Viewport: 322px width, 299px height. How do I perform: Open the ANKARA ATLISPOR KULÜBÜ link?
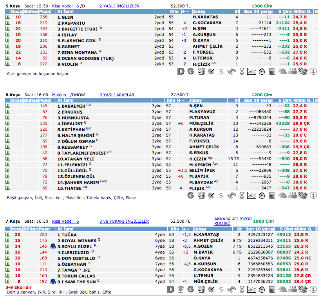coord(232,221)
